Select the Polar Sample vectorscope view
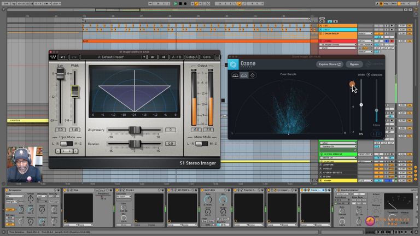 (244, 75)
